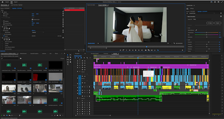Click the Program monitor play button
The image size is (224, 119).
coord(136,50)
